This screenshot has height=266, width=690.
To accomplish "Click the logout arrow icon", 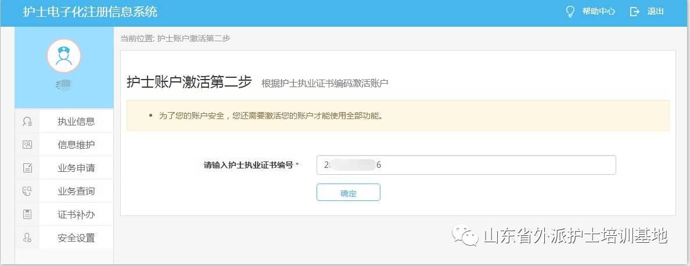I will coord(634,12).
